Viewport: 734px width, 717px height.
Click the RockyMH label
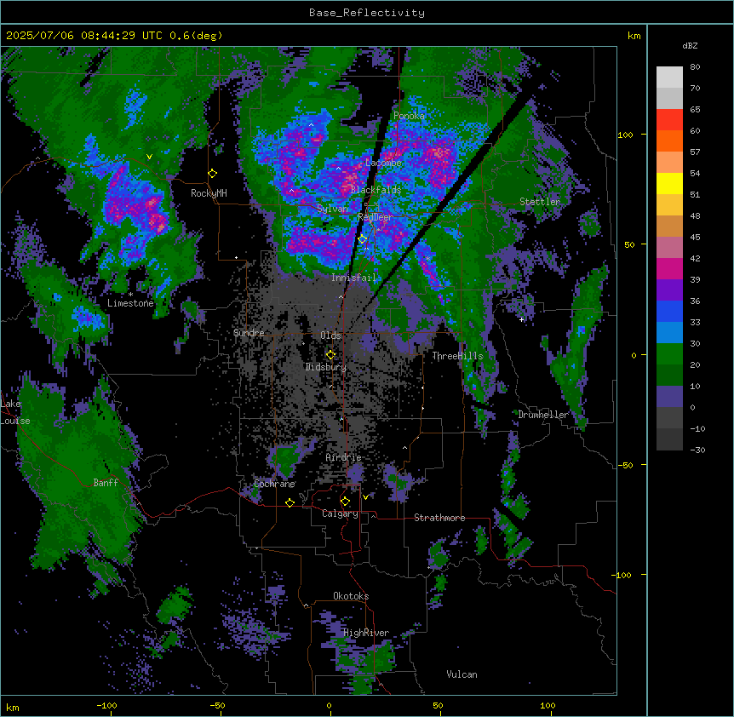click(209, 193)
